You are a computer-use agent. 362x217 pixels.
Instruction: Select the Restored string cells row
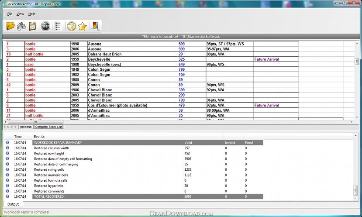[x=148, y=169]
